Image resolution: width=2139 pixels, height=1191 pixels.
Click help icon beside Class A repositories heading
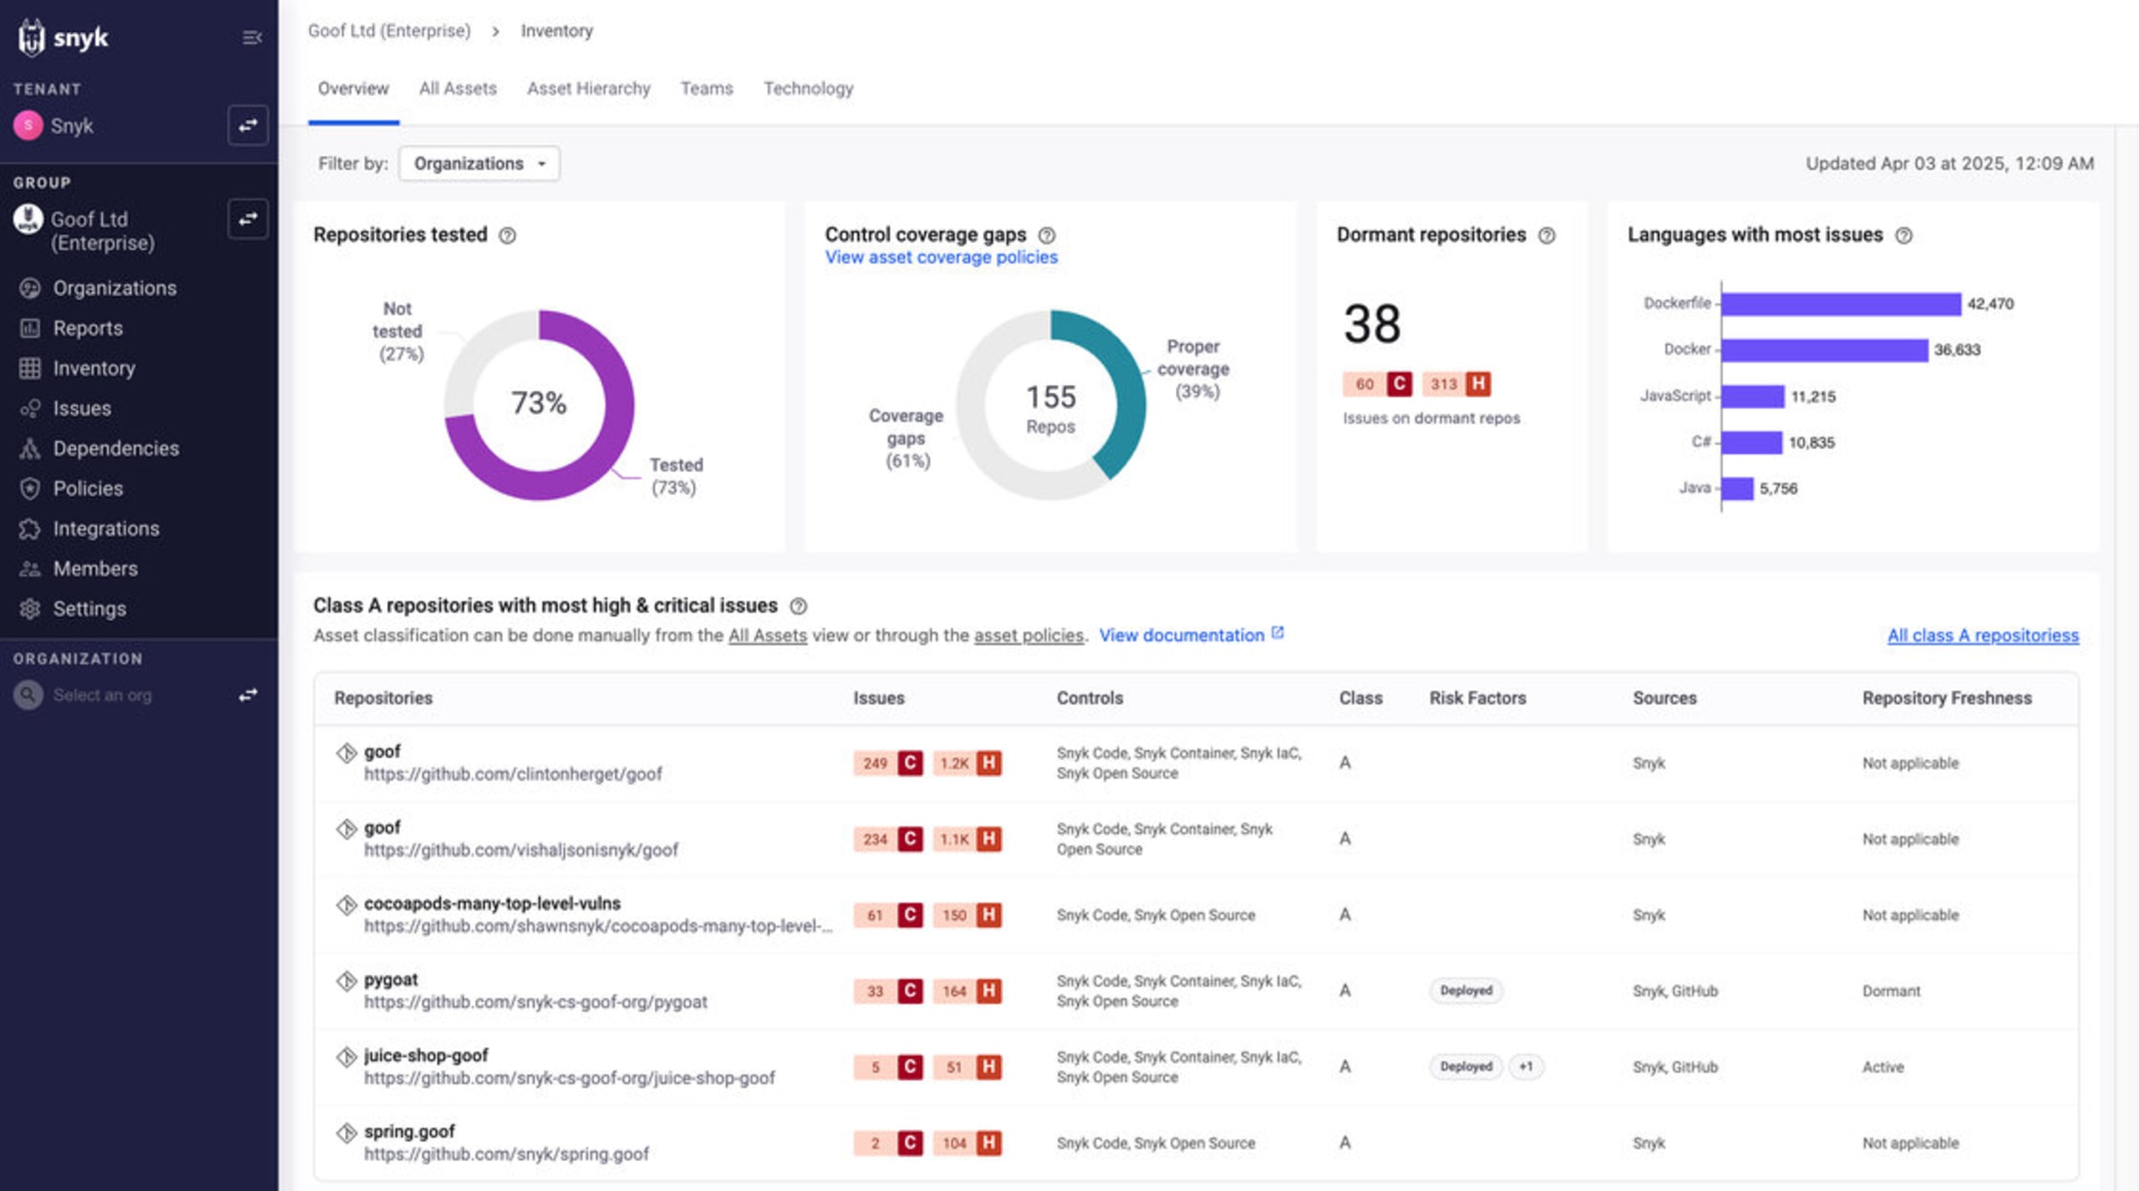point(799,606)
